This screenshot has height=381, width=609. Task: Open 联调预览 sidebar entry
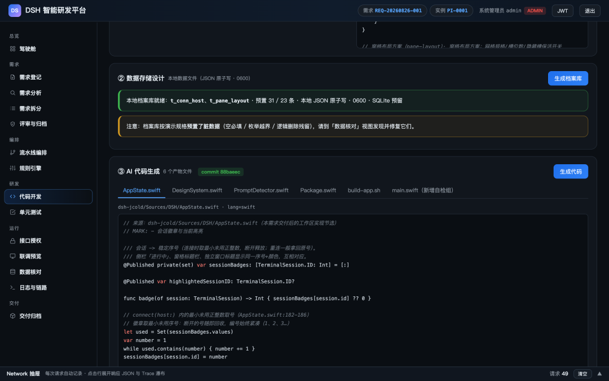coord(48,256)
